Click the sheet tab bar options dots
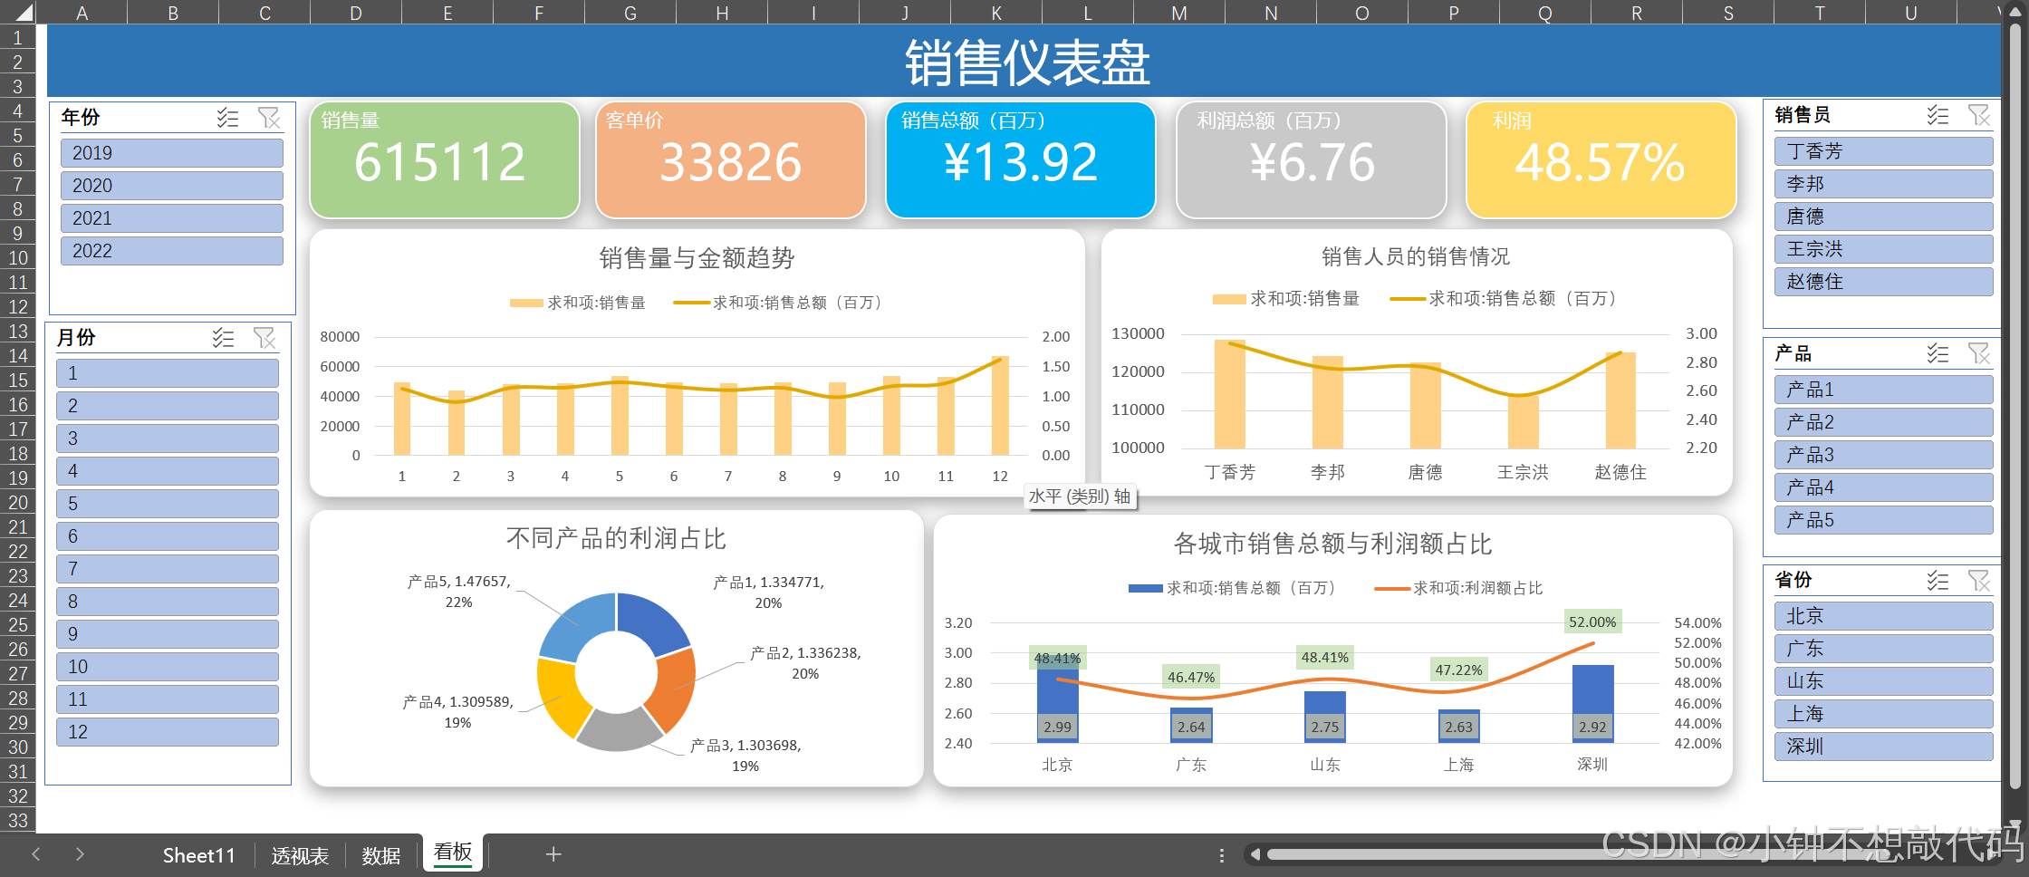2029x877 pixels. point(1222,855)
